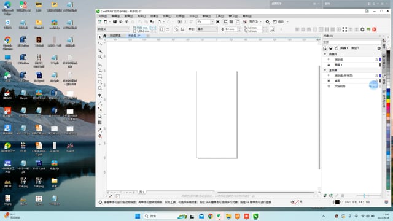Open the Launch dropdown arrow

(x=287, y=22)
